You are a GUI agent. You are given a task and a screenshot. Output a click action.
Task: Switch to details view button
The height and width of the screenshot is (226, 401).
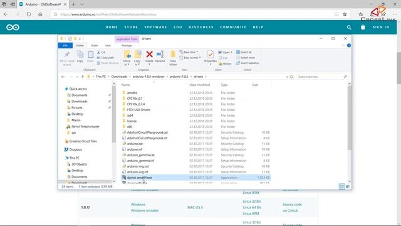coord(341,186)
